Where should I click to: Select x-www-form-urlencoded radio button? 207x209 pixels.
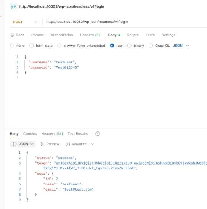[59, 46]
